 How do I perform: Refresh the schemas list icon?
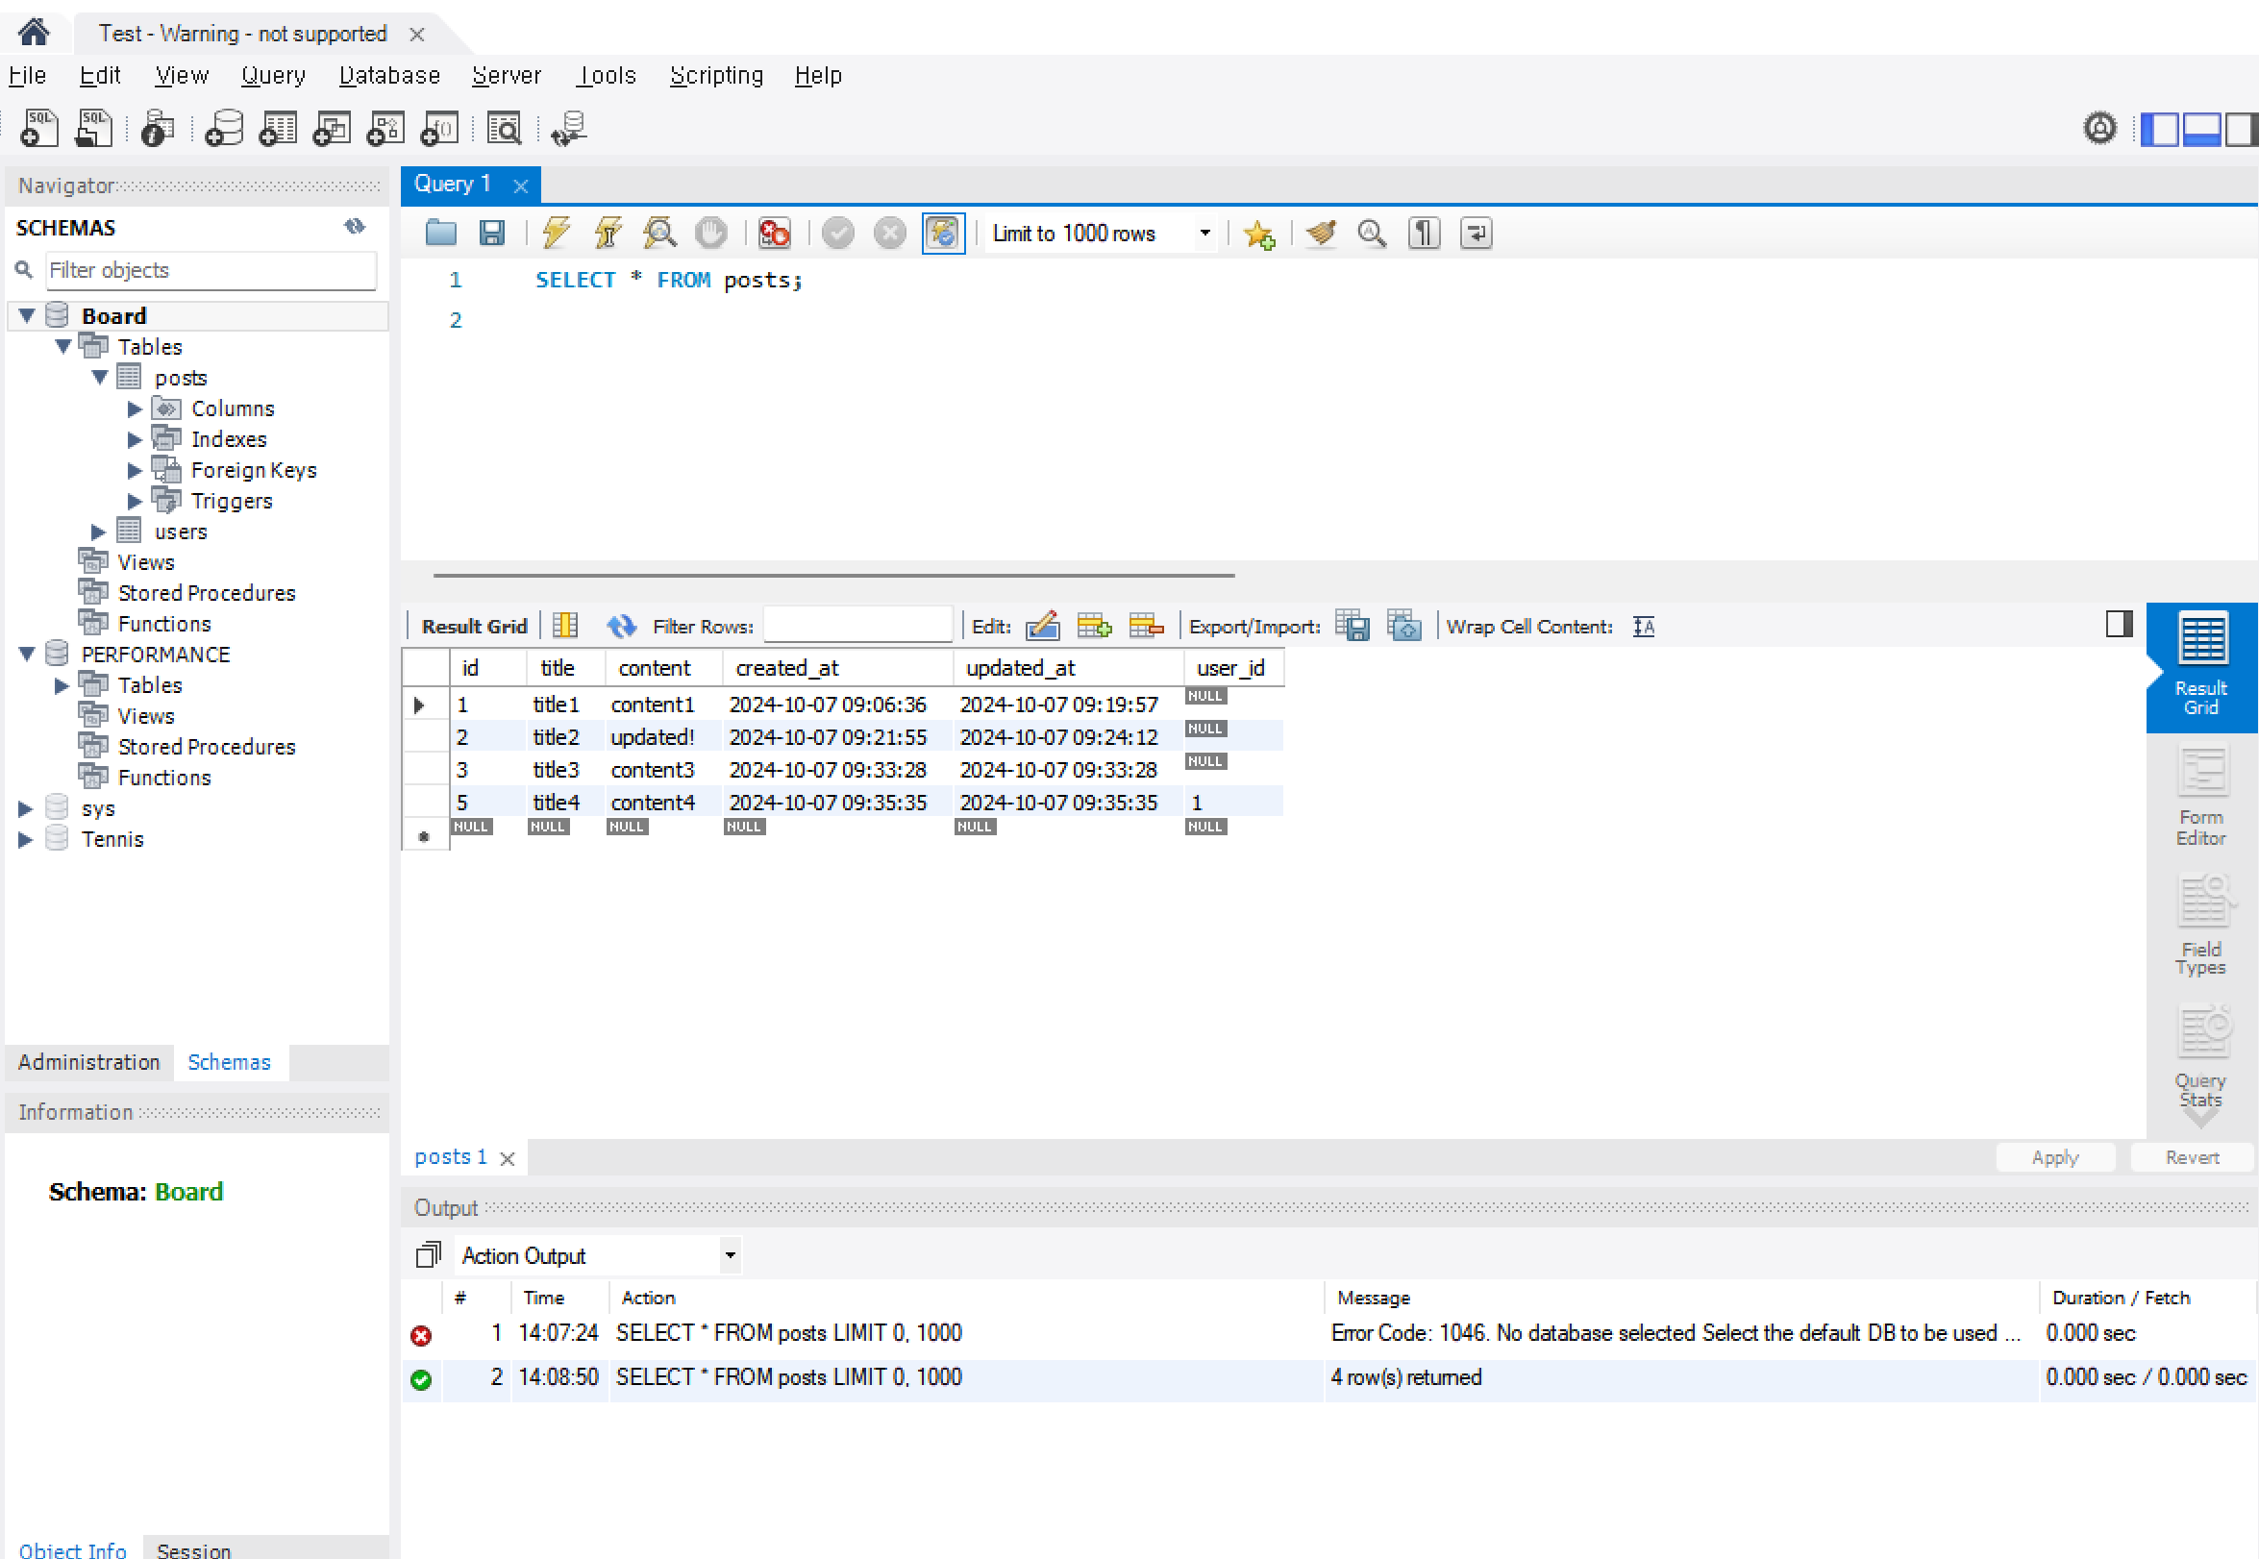[355, 228]
